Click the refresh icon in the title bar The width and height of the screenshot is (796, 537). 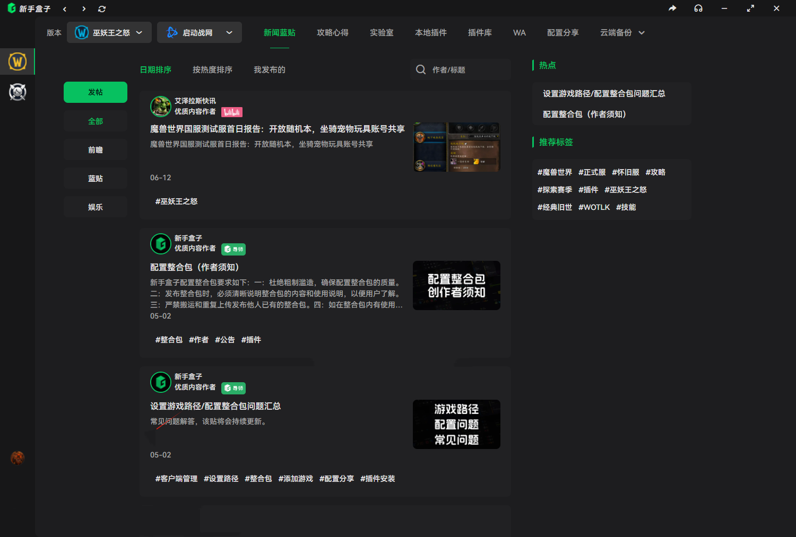point(102,9)
